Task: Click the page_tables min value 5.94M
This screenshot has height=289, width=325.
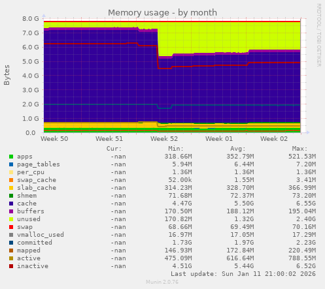Action: 182,164
